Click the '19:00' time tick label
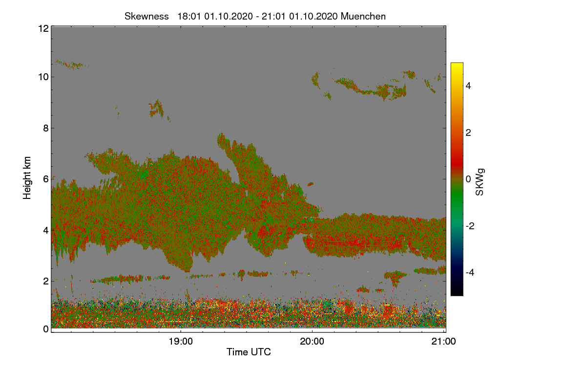 pos(181,342)
